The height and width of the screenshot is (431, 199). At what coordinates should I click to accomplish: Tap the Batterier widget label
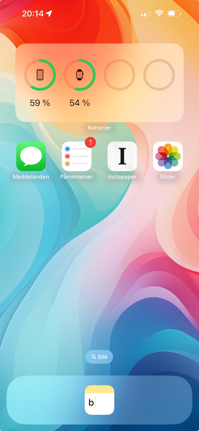(99, 128)
